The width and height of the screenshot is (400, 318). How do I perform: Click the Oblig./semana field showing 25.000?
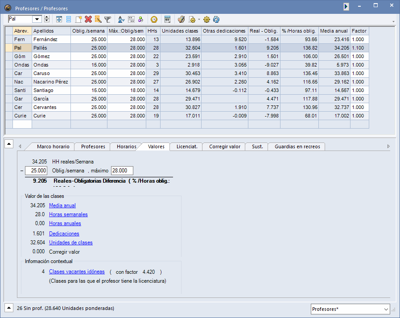pyautogui.click(x=36, y=171)
